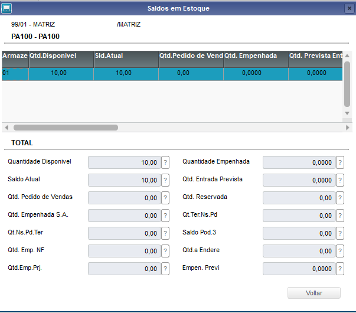This screenshot has height=313, width=356.
Task: Click the Qtd. Pedido de Vendas field
Action: [125, 198]
